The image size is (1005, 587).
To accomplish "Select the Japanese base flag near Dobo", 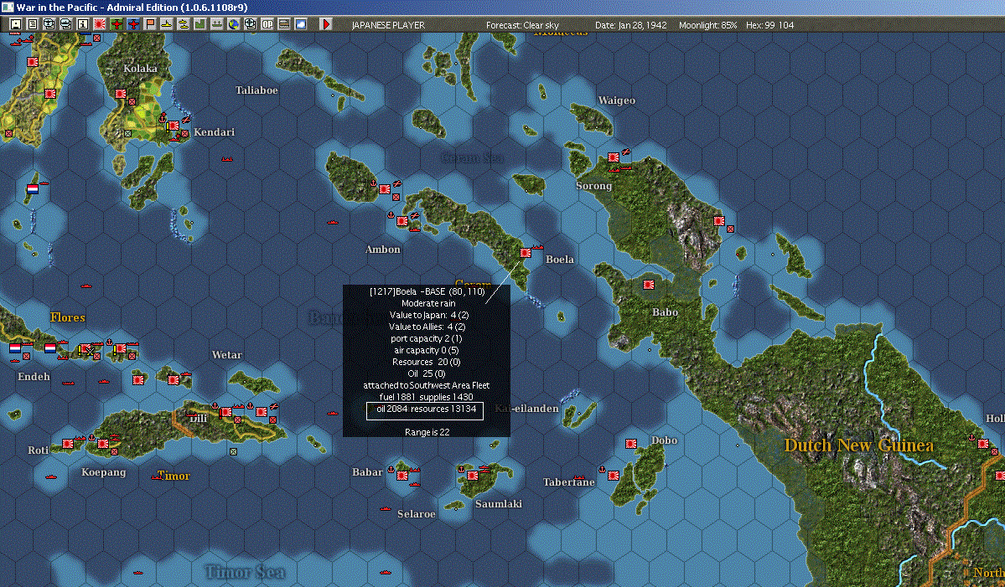I will (x=630, y=444).
